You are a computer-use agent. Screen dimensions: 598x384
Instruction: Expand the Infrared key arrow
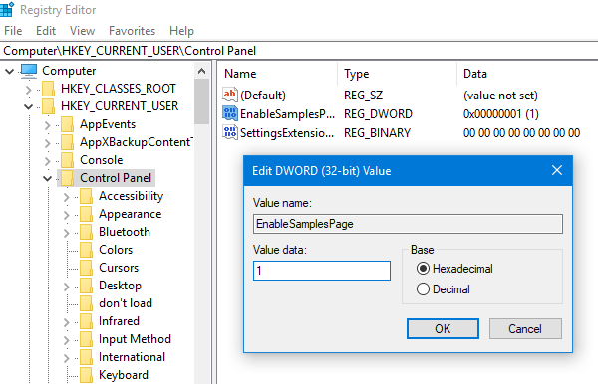(x=67, y=322)
